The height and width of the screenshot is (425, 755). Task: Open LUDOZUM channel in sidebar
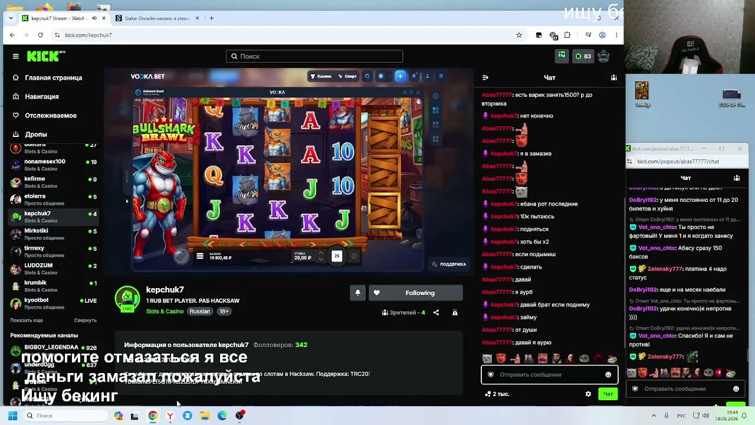[53, 269]
